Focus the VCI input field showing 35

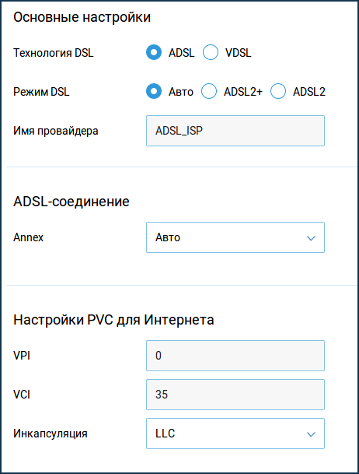coord(235,395)
